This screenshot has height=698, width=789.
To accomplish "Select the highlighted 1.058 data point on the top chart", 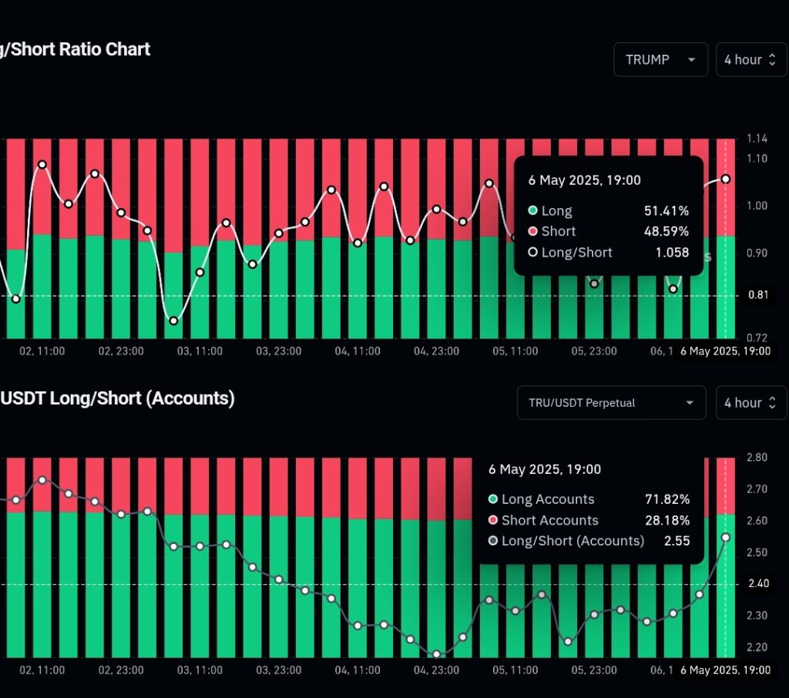I will coord(725,180).
